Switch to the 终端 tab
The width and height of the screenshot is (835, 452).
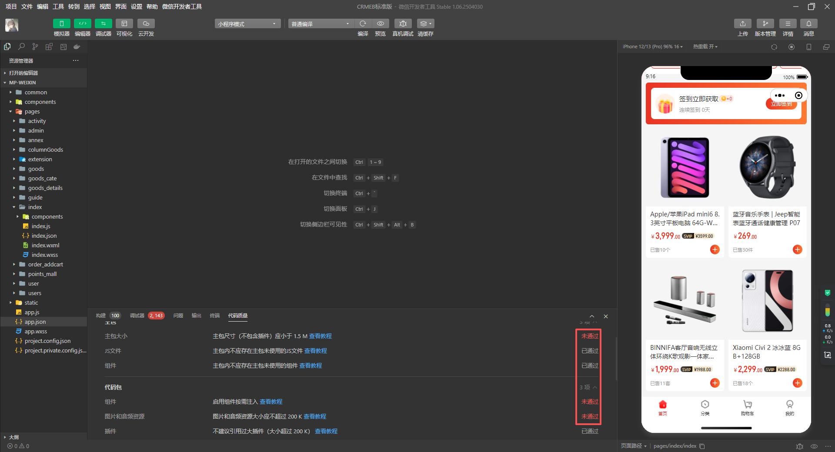215,316
